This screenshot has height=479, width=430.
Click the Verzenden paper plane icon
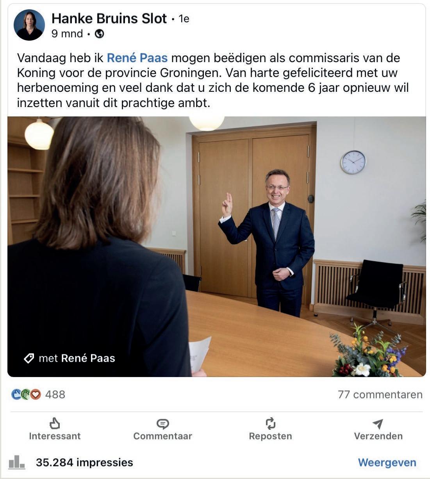pyautogui.click(x=378, y=423)
